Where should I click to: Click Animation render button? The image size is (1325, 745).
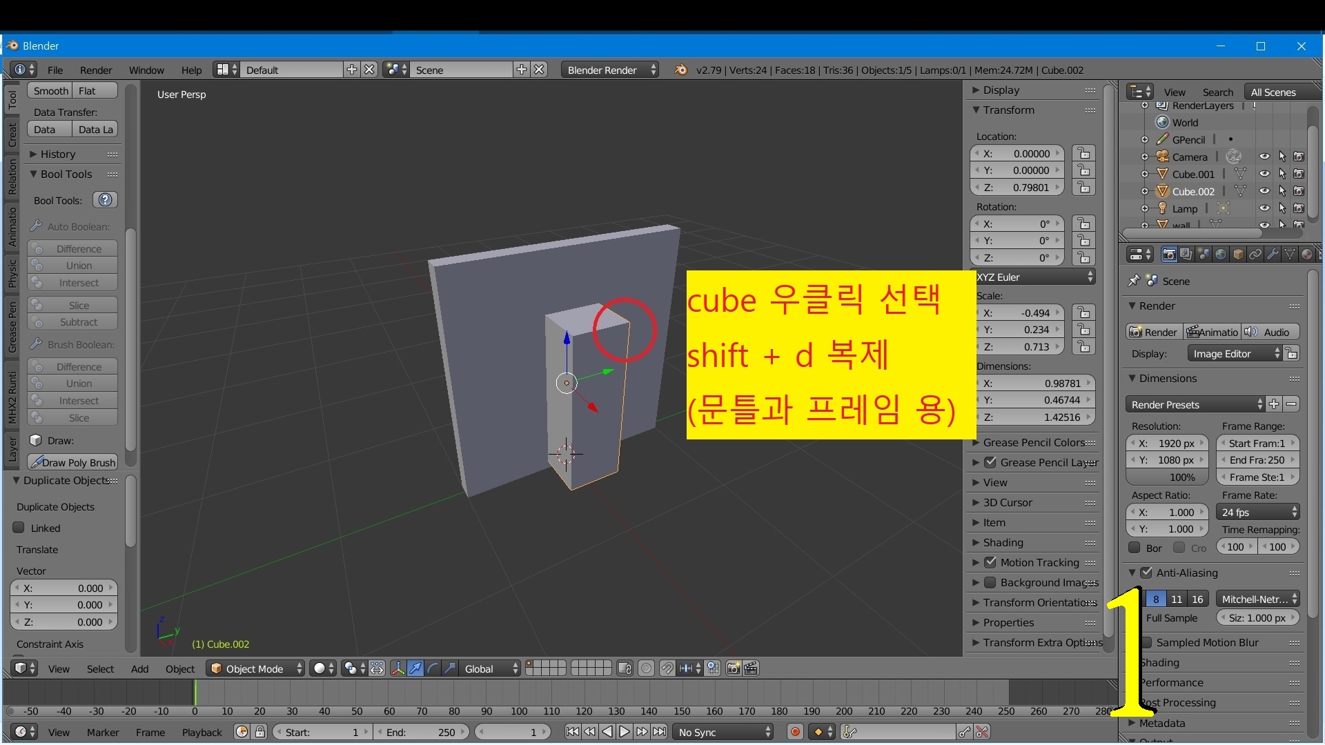[1213, 332]
